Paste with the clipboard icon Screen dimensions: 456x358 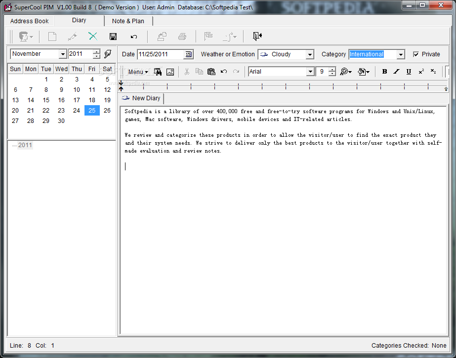pos(211,72)
